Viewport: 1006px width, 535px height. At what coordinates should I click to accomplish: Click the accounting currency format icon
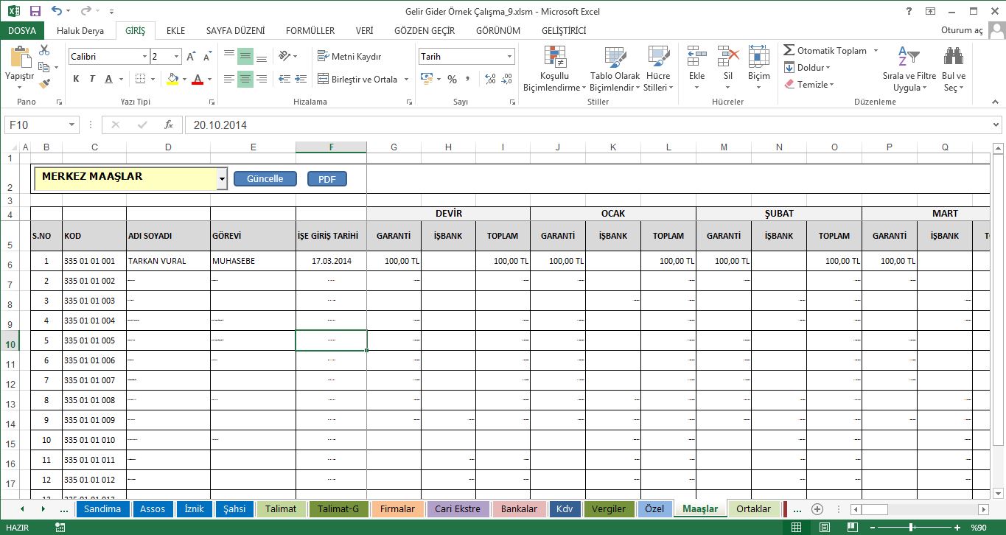pyautogui.click(x=426, y=79)
